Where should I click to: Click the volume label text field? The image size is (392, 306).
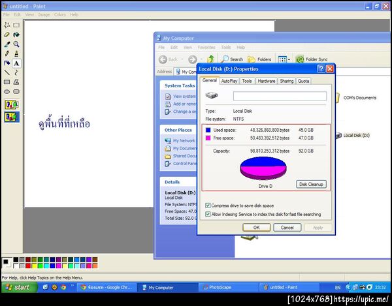(x=280, y=96)
